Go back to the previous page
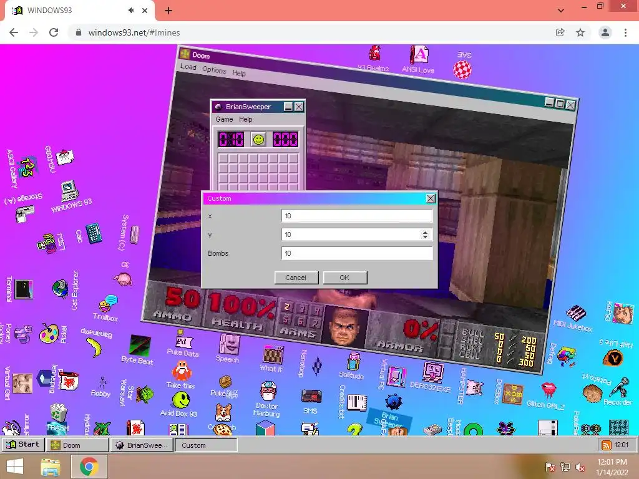 pyautogui.click(x=14, y=32)
